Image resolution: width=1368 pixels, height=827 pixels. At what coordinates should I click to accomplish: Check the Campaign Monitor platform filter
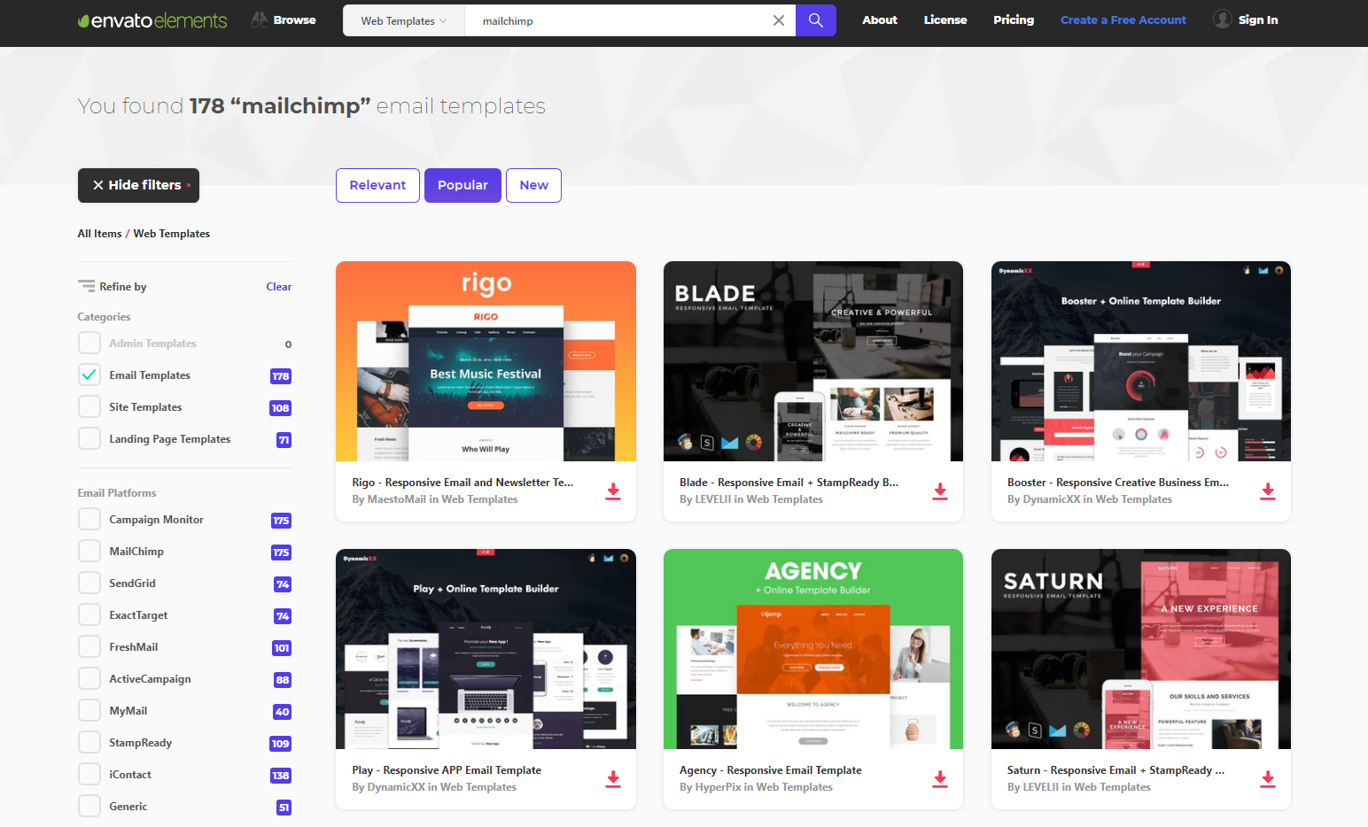pyautogui.click(x=89, y=520)
